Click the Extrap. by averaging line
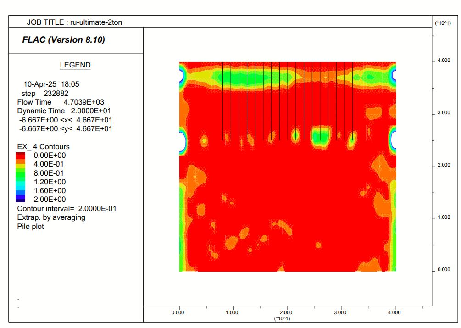This screenshot has width=461, height=328. tap(51, 217)
